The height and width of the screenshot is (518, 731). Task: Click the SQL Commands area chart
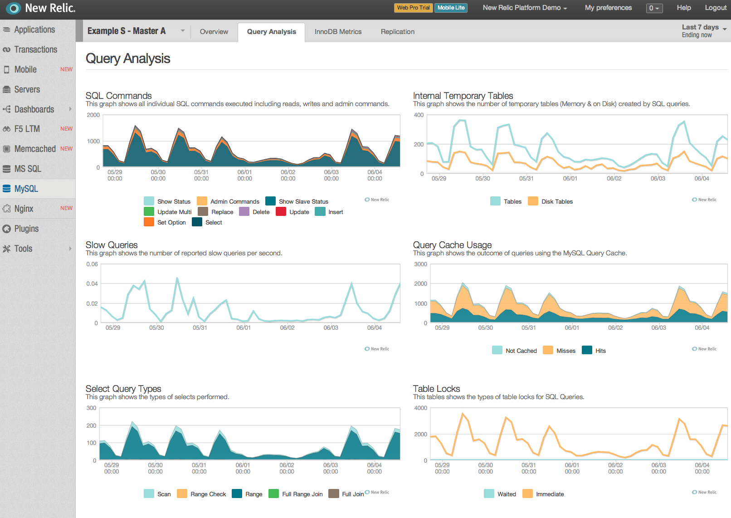tap(252, 141)
